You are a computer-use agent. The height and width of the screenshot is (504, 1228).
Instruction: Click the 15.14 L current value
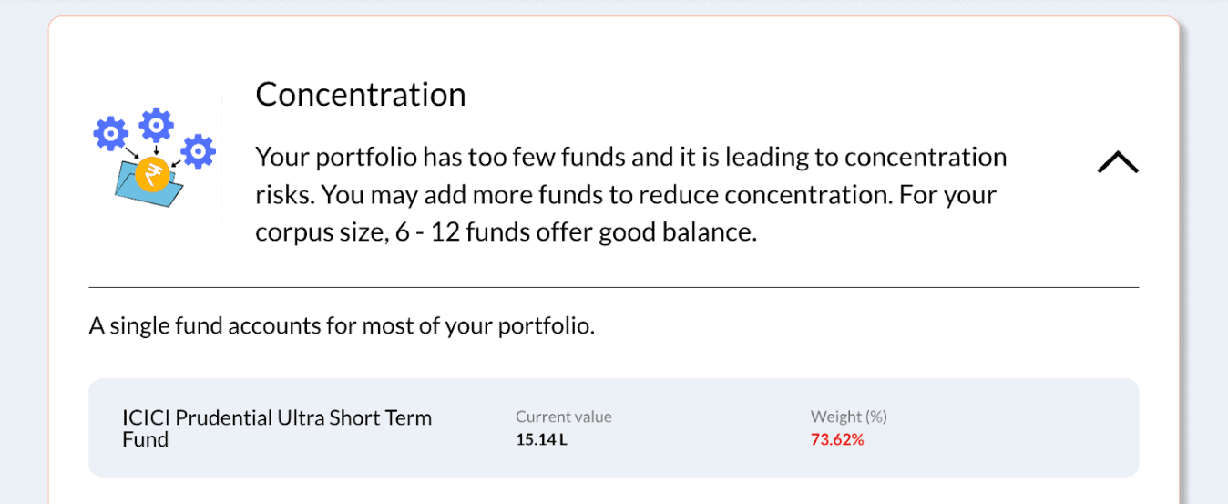(x=541, y=439)
